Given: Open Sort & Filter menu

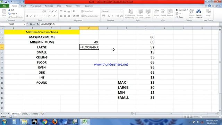Looking at the screenshot, I should (191, 14).
